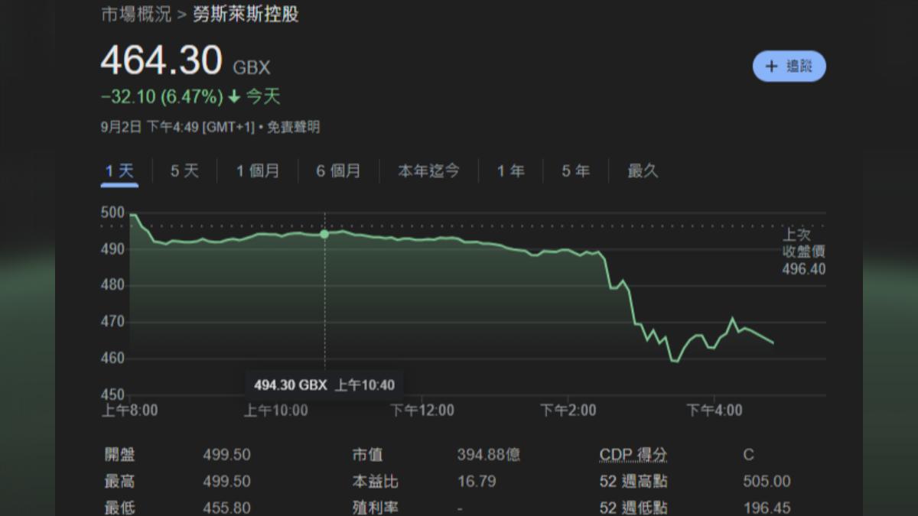This screenshot has width=918, height=516.
Task: Click the green chart marker dot at 上午10:40
Action: (x=324, y=234)
